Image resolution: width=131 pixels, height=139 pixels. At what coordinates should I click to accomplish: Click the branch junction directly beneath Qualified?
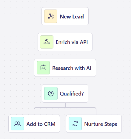[65, 107]
